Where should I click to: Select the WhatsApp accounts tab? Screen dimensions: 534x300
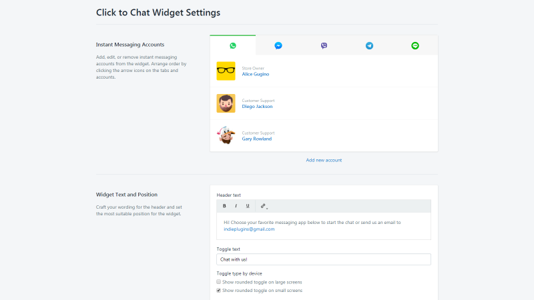[232, 45]
